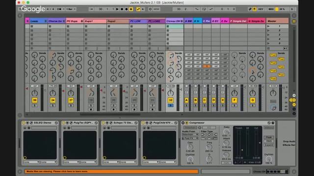This screenshot has width=314, height=176.
Task: Open Compressor Post FX dropdown
Action: 190,138
